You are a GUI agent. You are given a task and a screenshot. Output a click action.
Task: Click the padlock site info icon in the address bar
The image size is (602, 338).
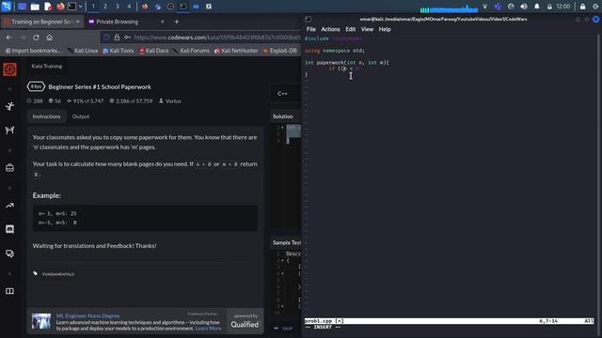click(117, 38)
